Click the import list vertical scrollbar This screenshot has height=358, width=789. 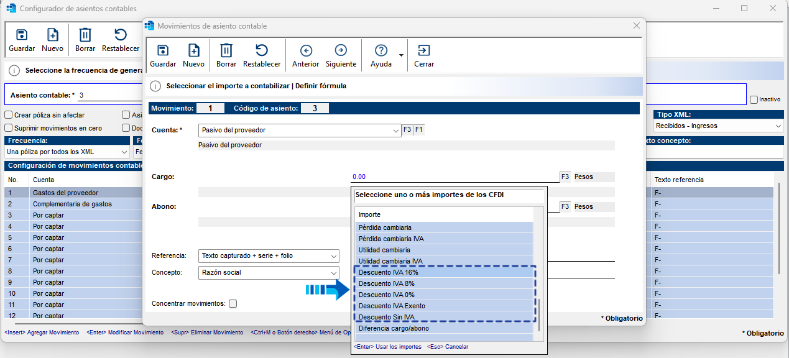click(x=539, y=314)
